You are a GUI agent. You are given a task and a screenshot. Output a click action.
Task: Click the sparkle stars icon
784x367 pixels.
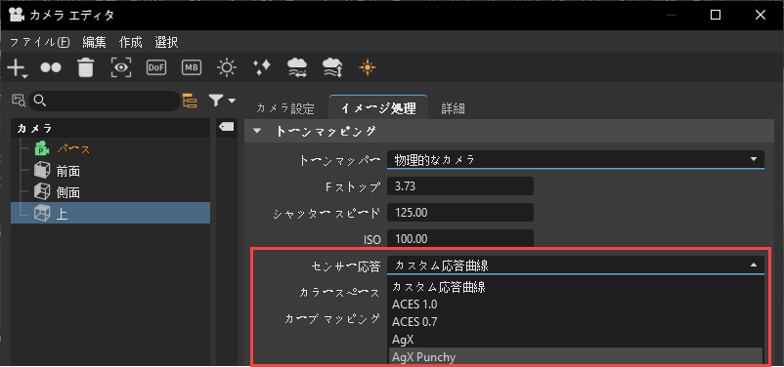[262, 67]
